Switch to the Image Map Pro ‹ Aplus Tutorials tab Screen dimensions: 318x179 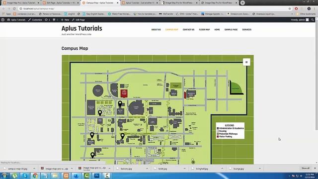click(x=21, y=3)
